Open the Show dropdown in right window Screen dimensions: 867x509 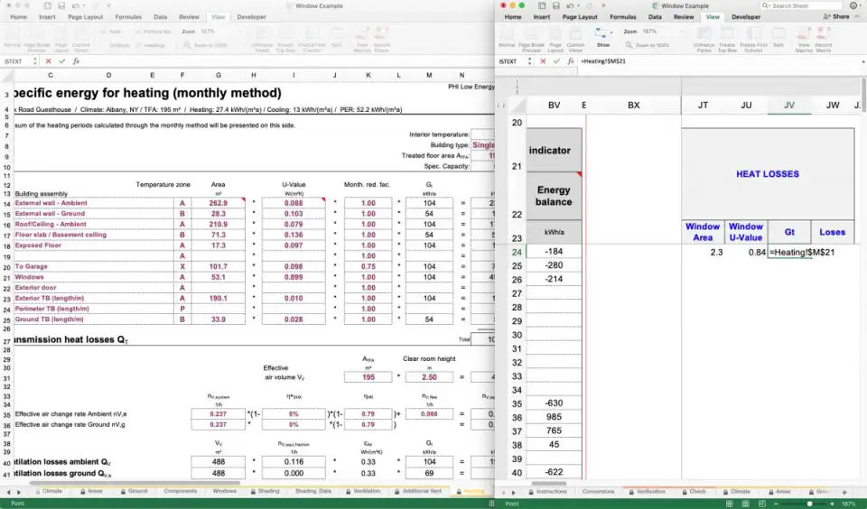click(x=602, y=37)
